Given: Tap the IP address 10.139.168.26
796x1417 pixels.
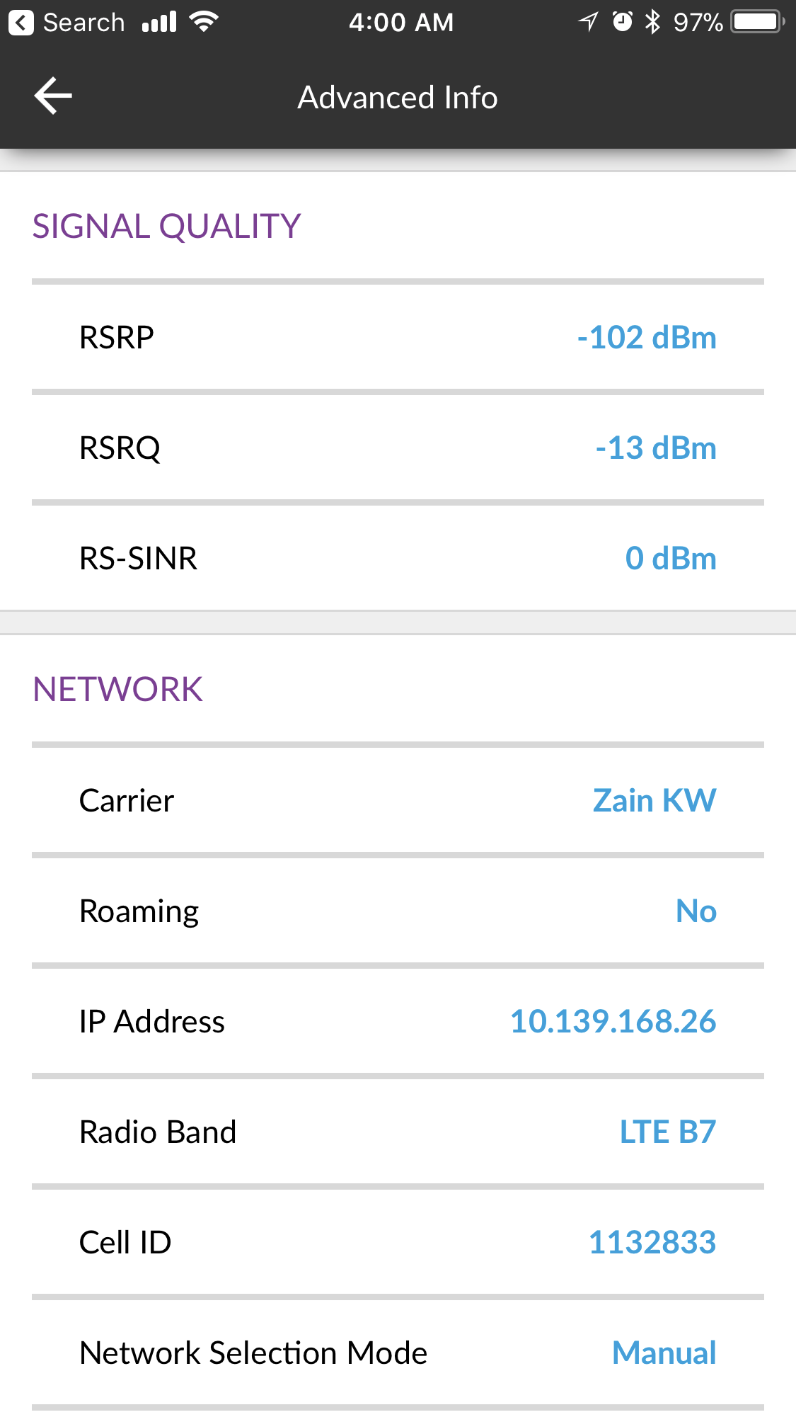Looking at the screenshot, I should (613, 1022).
